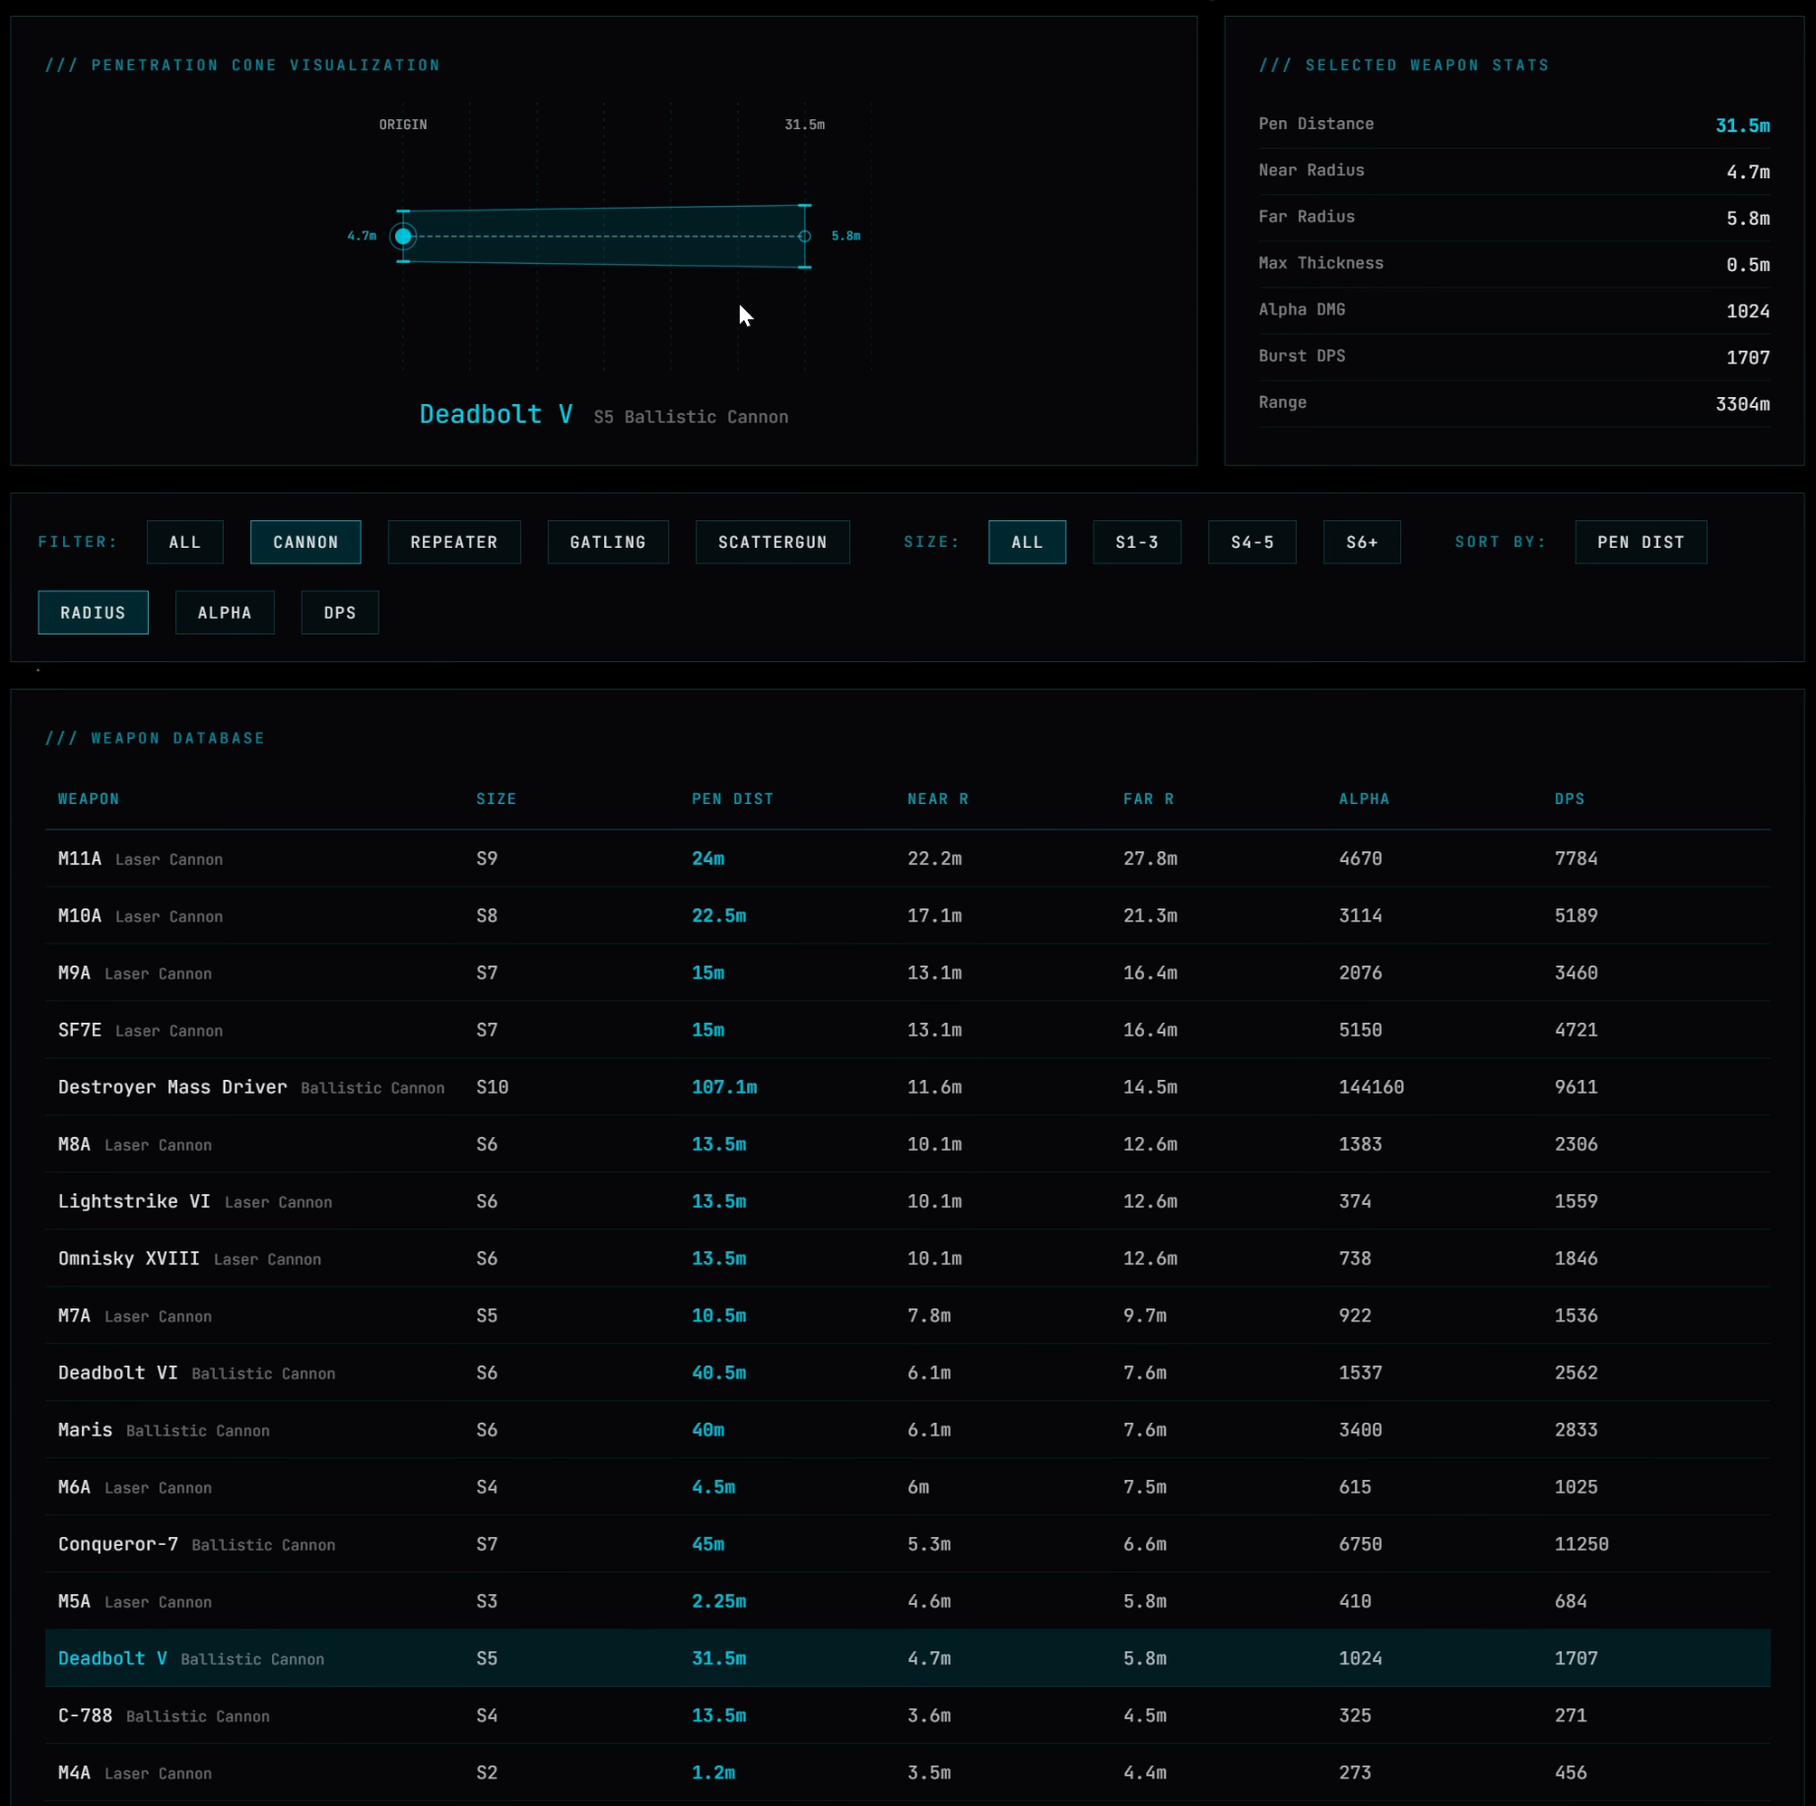Image resolution: width=1816 pixels, height=1806 pixels.
Task: Select the ALL weapon type filter
Action: [185, 542]
